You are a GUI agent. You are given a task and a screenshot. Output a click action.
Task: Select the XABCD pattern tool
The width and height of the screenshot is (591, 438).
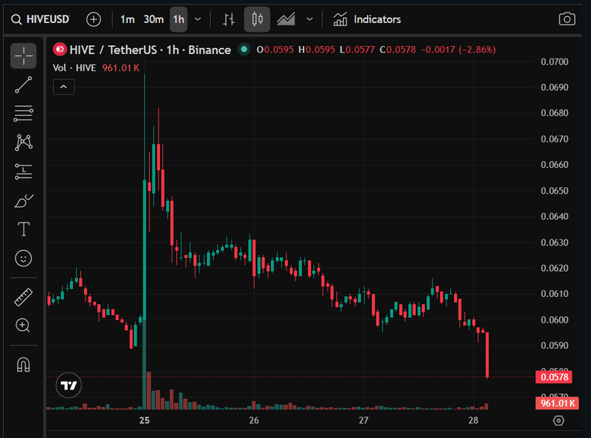(23, 142)
